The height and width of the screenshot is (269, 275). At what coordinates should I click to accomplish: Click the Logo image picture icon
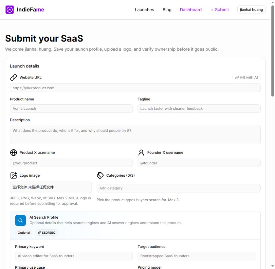pyautogui.click(x=13, y=175)
